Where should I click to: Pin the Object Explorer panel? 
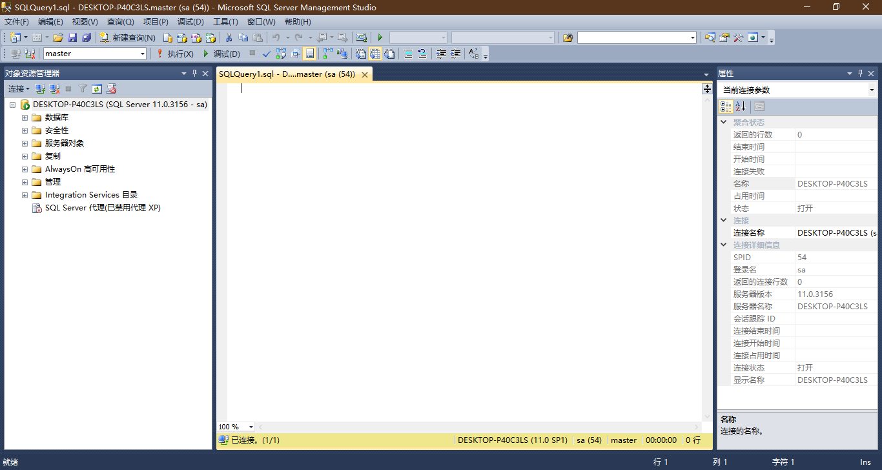point(194,73)
